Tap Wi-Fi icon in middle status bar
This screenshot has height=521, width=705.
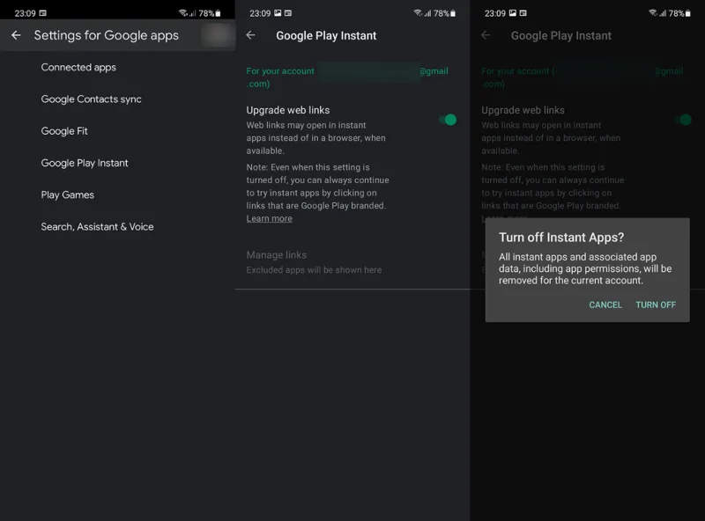[x=418, y=13]
